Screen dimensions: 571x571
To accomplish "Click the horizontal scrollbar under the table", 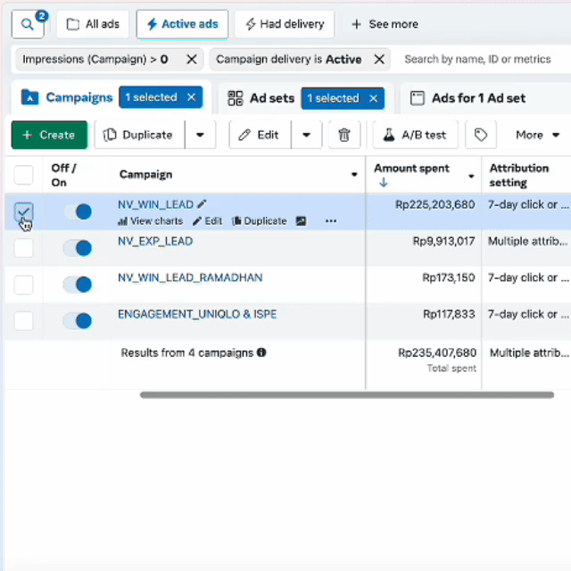I will tap(346, 394).
